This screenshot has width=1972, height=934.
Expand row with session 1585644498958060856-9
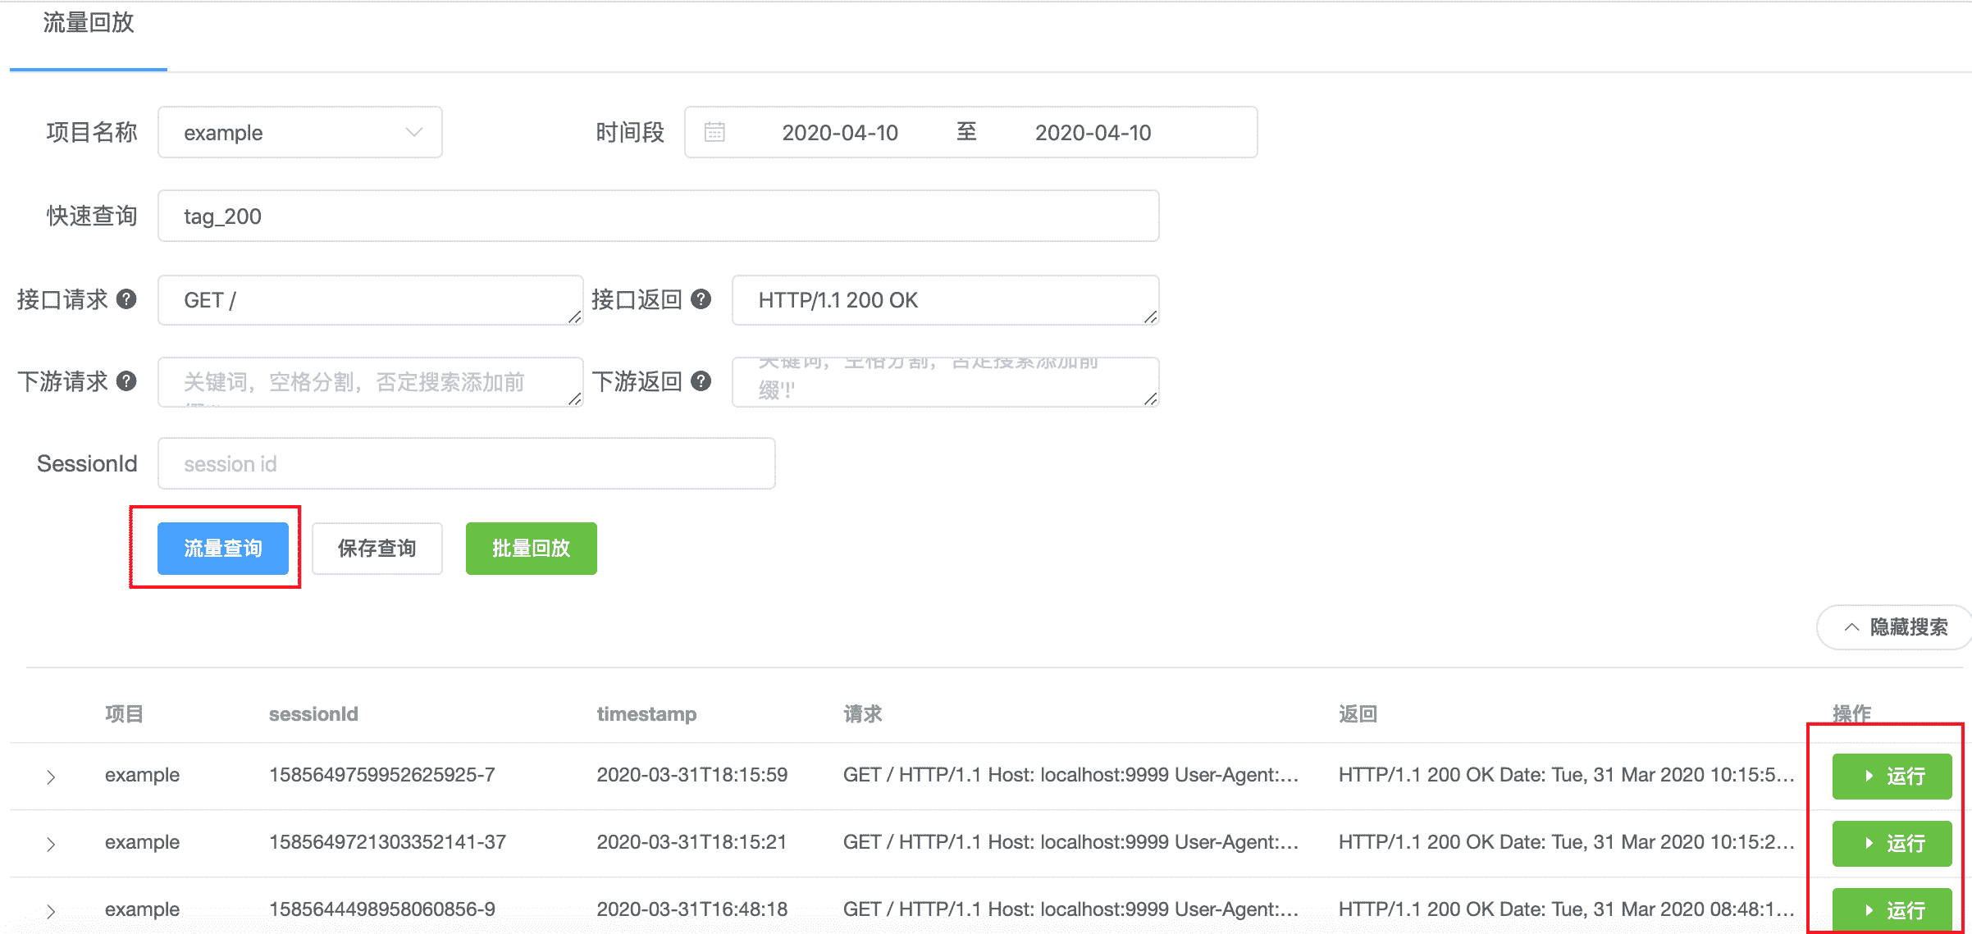[x=51, y=911]
